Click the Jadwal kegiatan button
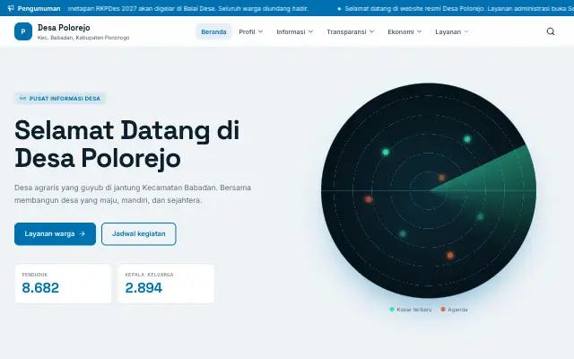Image resolution: width=574 pixels, height=359 pixels. 139,233
